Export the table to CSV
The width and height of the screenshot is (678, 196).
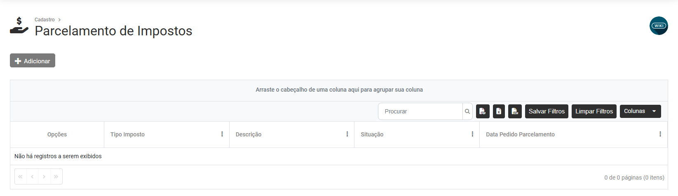click(x=515, y=111)
